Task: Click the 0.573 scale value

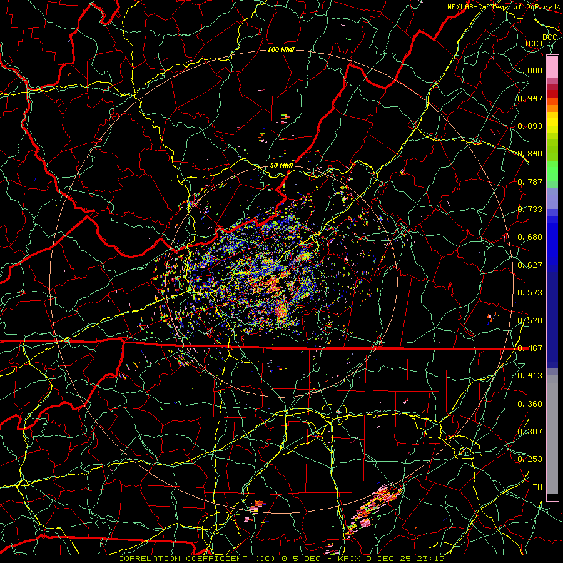Action: [x=530, y=293]
